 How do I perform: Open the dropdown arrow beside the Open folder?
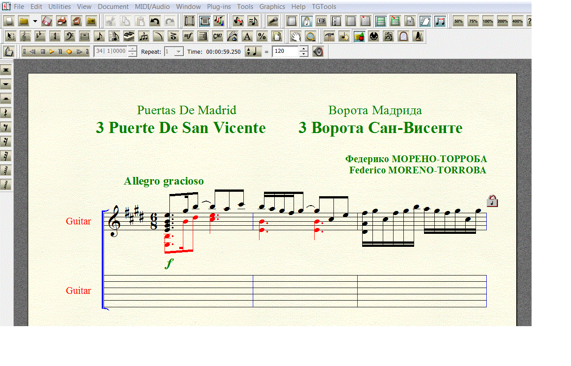click(35, 21)
